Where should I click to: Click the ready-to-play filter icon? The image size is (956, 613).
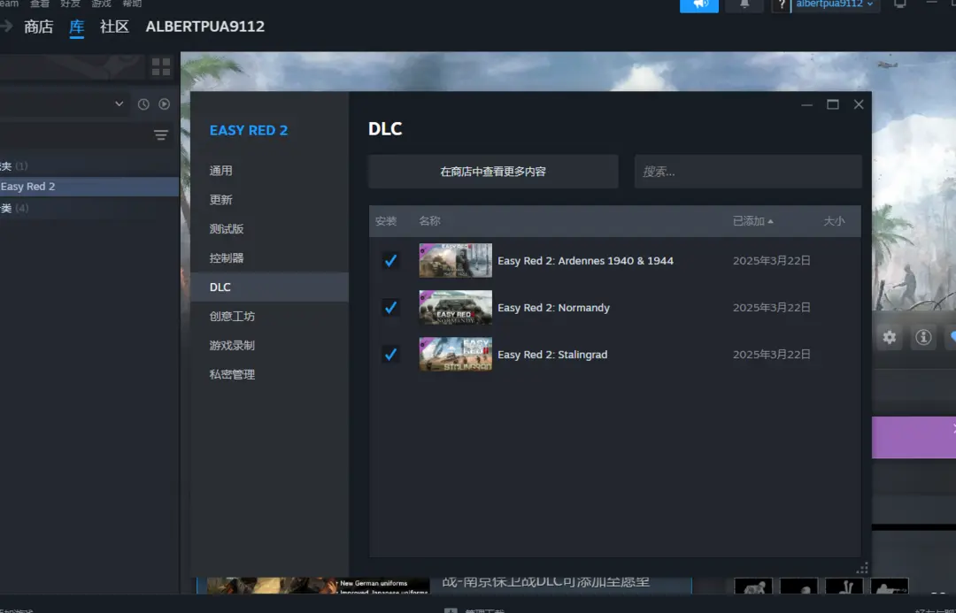click(164, 104)
